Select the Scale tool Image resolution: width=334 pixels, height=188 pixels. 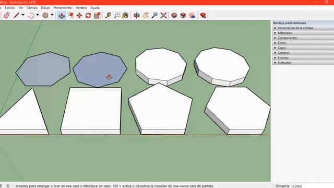coord(97,15)
